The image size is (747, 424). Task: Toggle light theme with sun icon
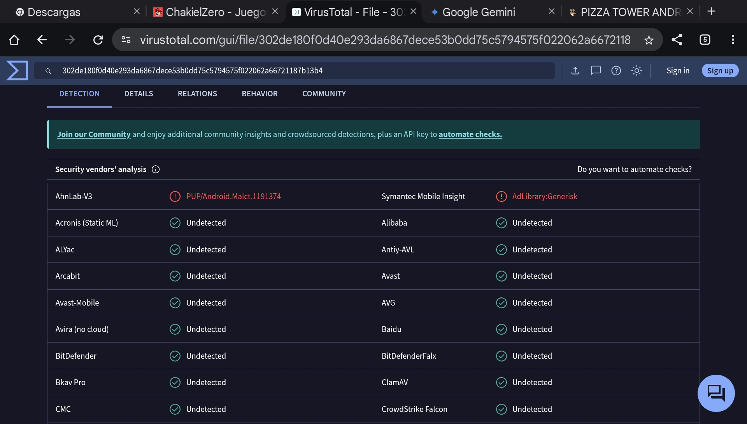[x=637, y=71]
